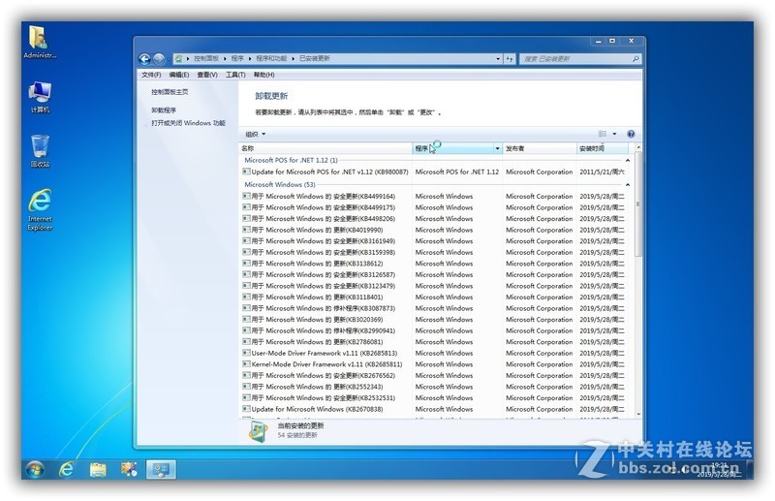Click the scrollbar down arrow

point(638,414)
